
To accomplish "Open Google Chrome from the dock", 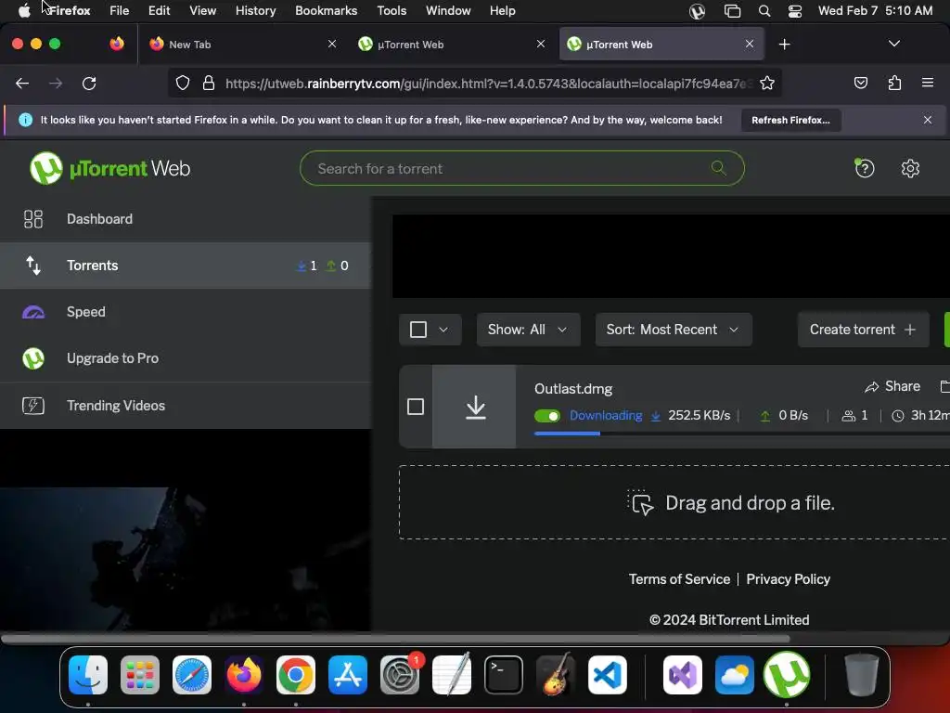I will 296,675.
